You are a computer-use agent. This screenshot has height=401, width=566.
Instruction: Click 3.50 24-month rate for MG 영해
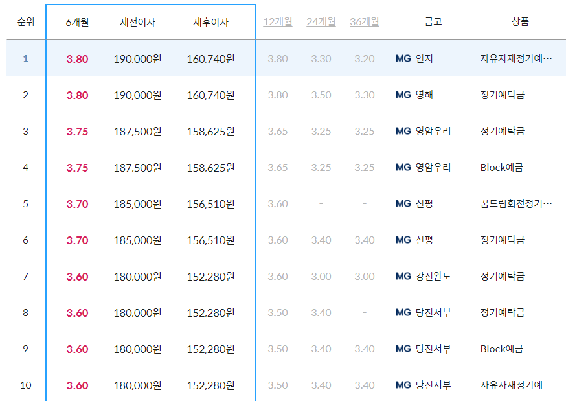(x=321, y=95)
